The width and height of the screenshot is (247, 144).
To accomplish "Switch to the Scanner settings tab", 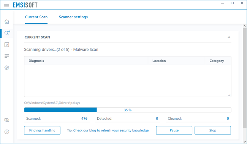I will tap(73, 17).
